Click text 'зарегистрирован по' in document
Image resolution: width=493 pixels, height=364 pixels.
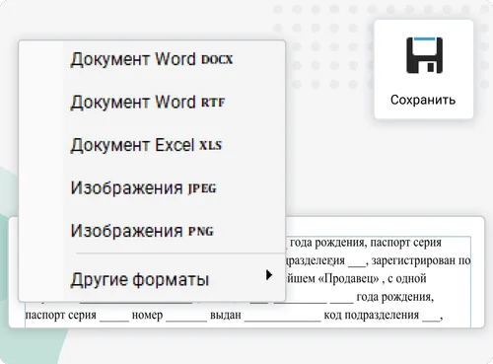(421, 260)
